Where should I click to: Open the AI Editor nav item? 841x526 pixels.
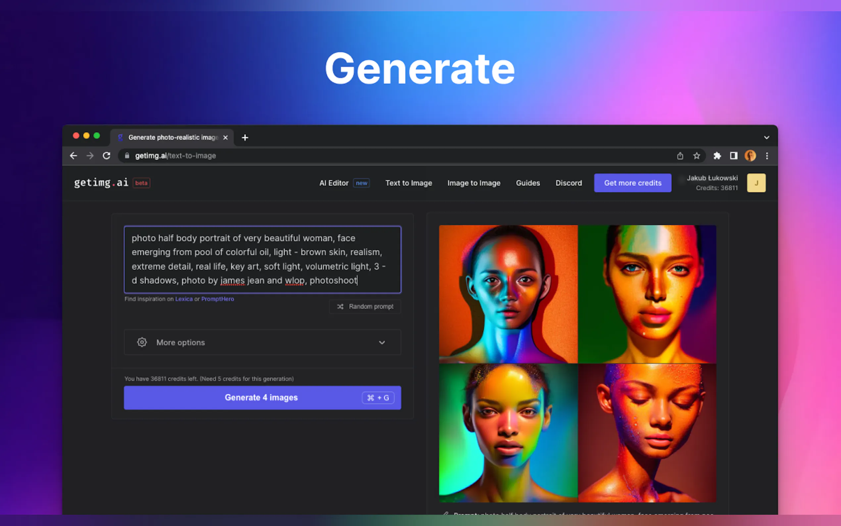[x=334, y=183]
